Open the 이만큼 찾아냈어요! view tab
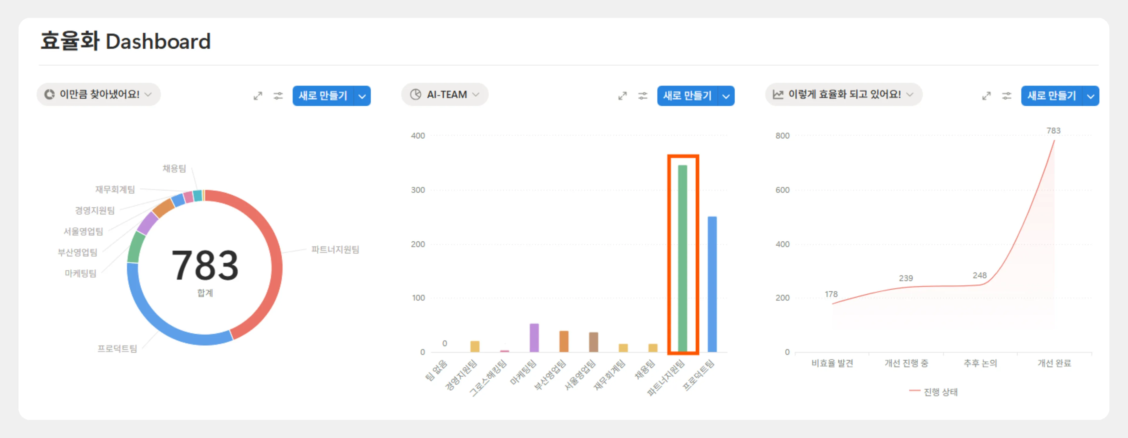 pyautogui.click(x=99, y=94)
